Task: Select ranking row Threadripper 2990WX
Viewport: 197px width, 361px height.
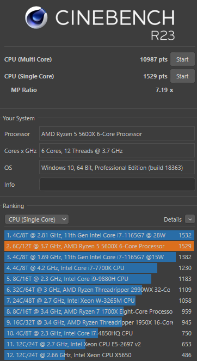Action: (x=99, y=290)
